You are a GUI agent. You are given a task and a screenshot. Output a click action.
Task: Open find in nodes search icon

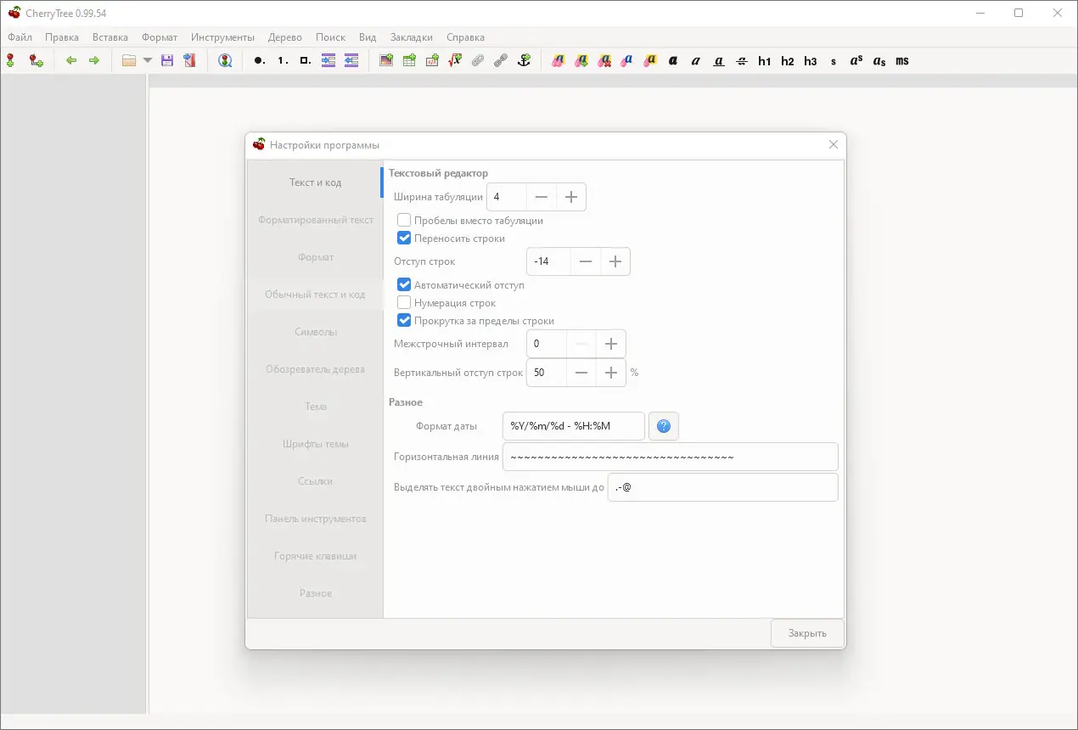(x=225, y=60)
